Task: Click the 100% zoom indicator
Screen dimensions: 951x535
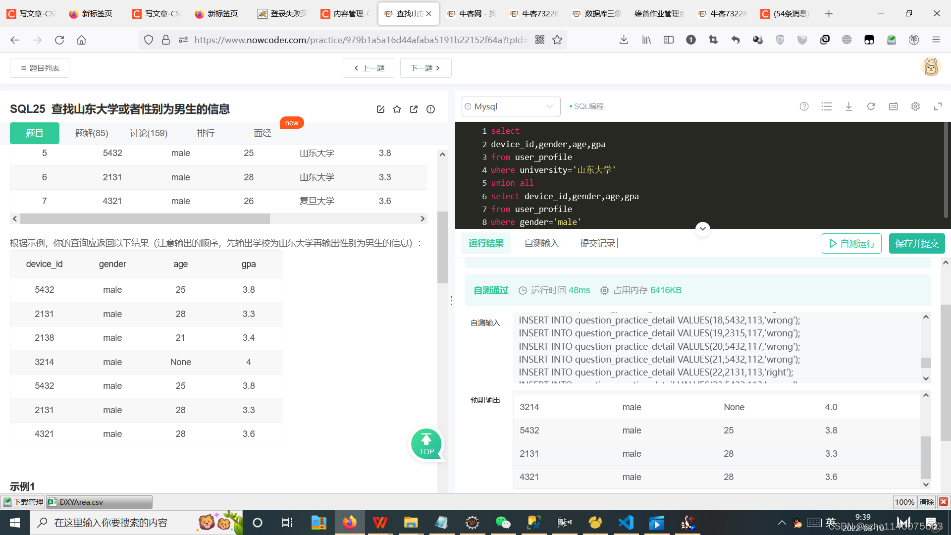Action: click(x=904, y=502)
